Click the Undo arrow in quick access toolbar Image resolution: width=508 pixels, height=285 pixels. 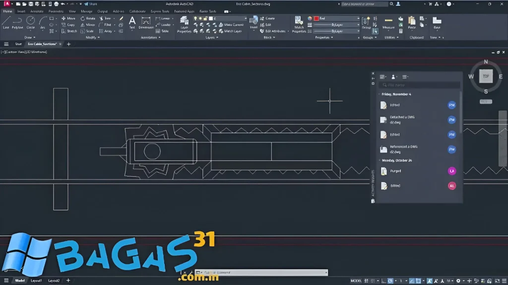click(x=63, y=4)
